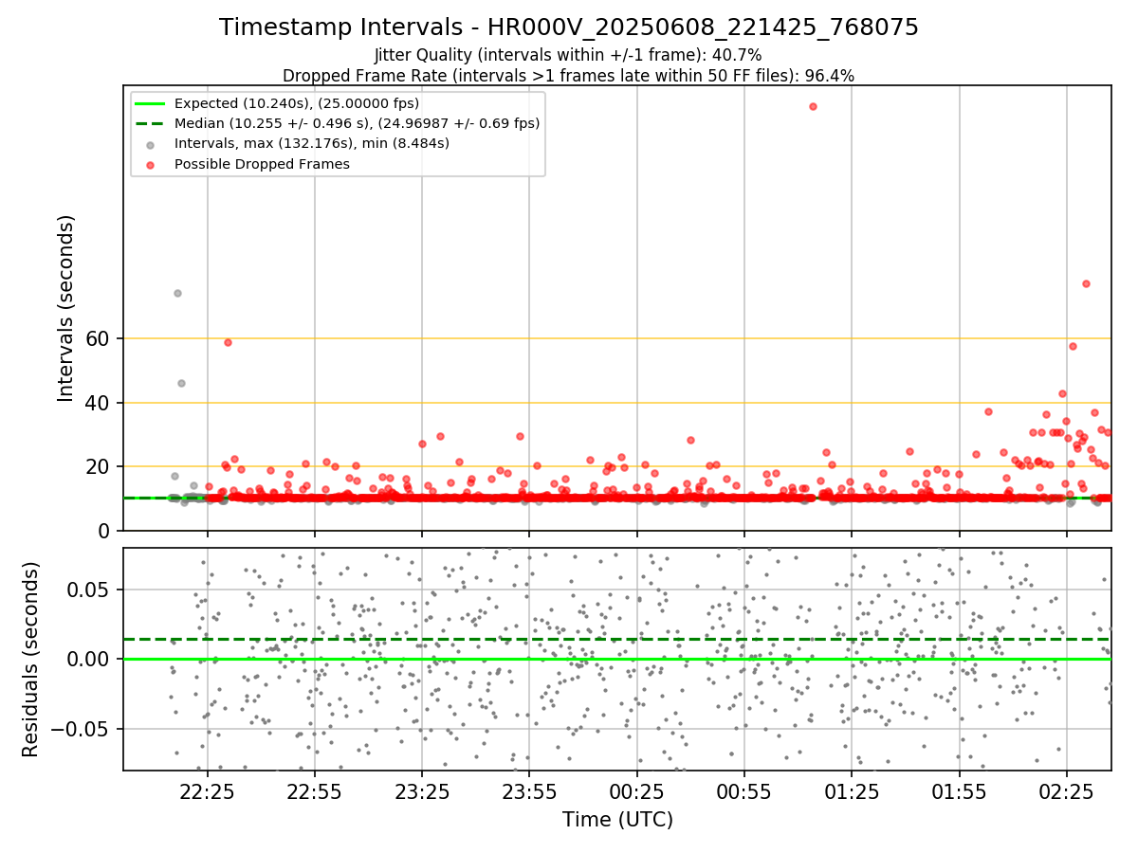Click the gray point near 74 seconds
Image resolution: width=1138 pixels, height=853 pixels.
pos(177,293)
